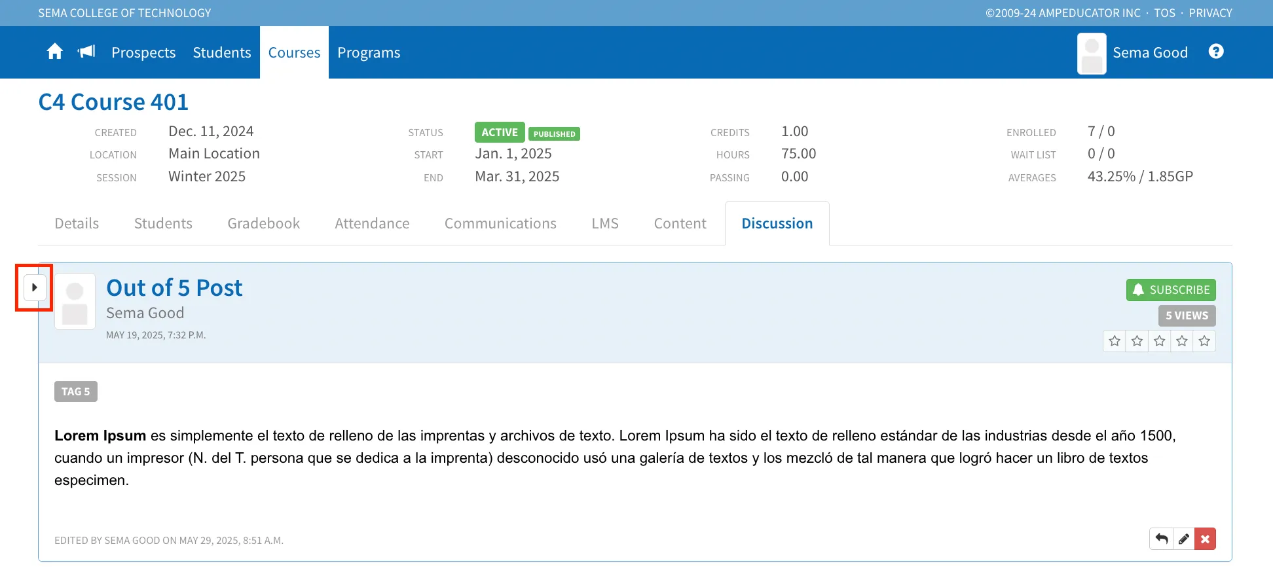Switch to the Details tab
Image resolution: width=1273 pixels, height=576 pixels.
(x=77, y=223)
